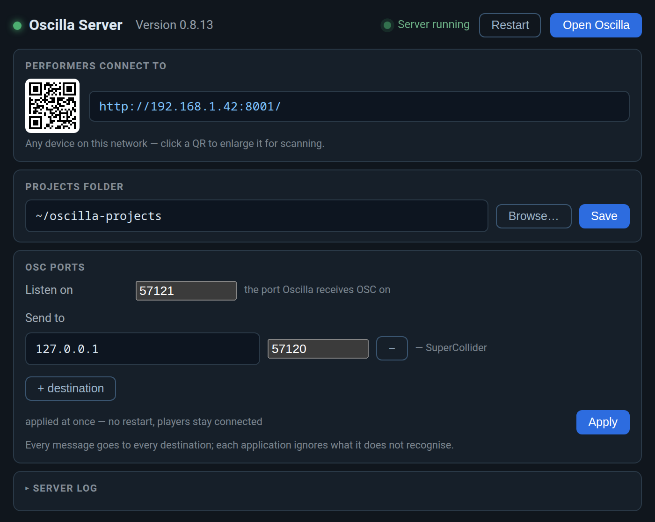Click the Server running status indicator dot
Viewport: 655px width, 522px height.
click(387, 25)
